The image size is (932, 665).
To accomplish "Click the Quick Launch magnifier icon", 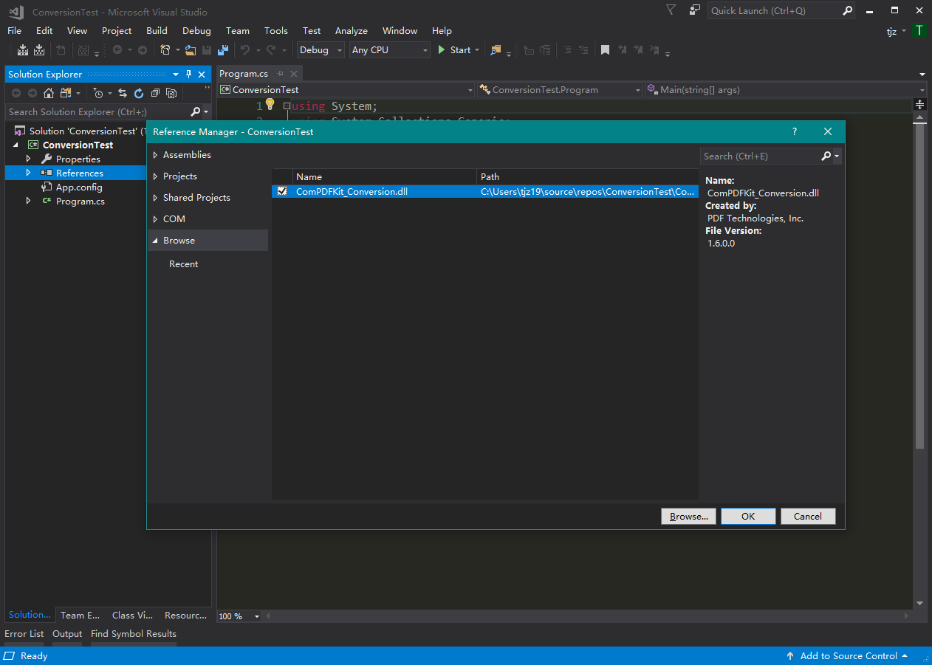I will [x=848, y=10].
